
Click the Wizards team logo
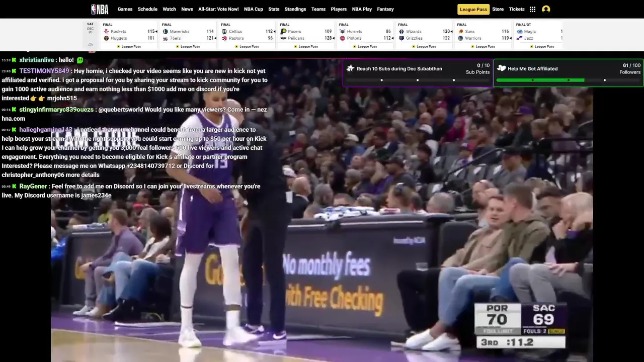click(401, 31)
